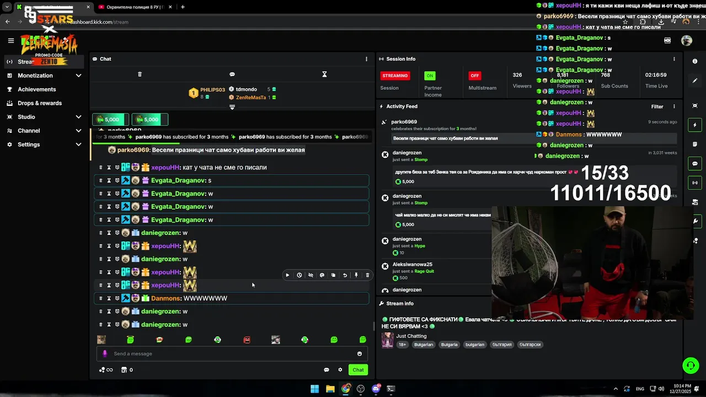Click the undo arrow in the hover toolbar

(x=345, y=275)
